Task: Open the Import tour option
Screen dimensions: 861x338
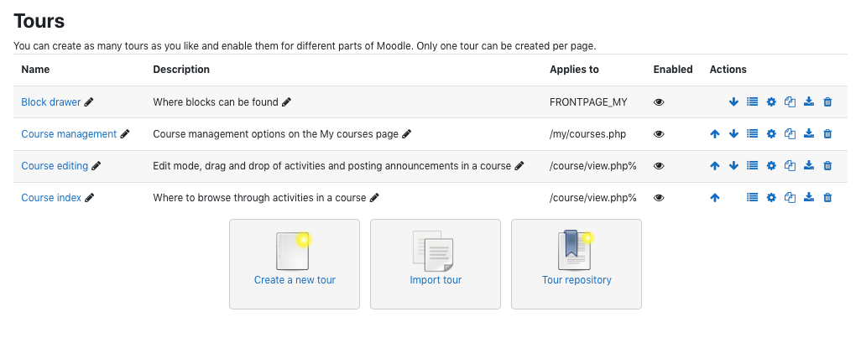Action: pyautogui.click(x=436, y=264)
